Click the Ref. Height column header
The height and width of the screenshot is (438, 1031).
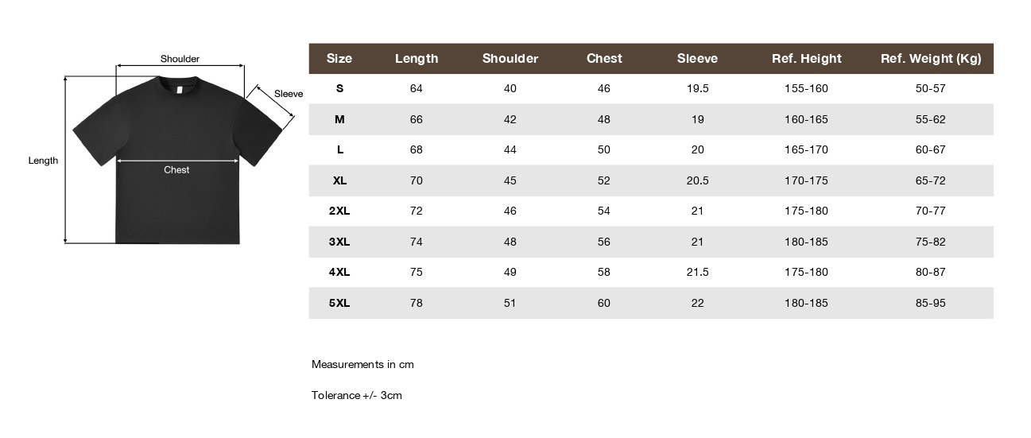tap(806, 59)
